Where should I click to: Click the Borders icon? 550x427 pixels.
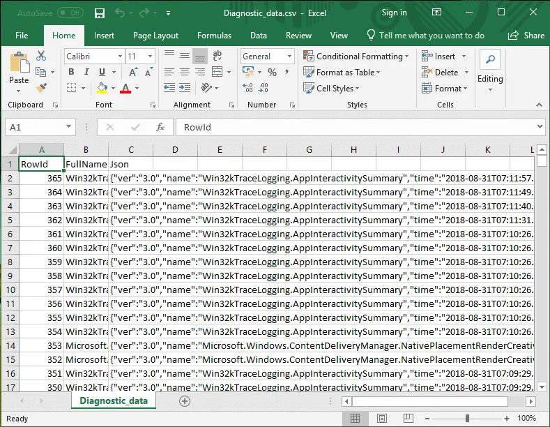coord(72,87)
